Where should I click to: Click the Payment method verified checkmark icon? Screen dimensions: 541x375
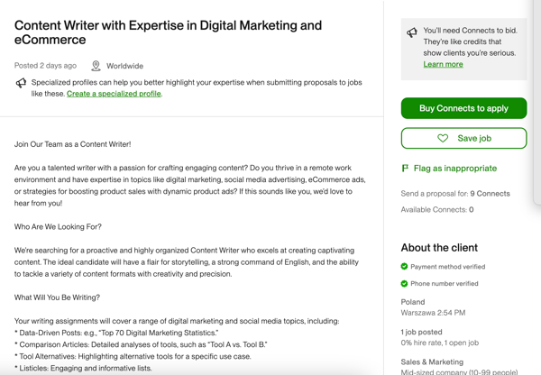point(405,267)
